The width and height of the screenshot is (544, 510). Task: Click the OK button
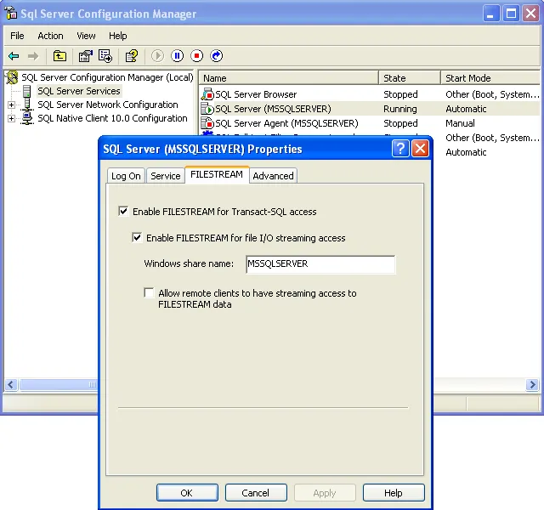187,493
